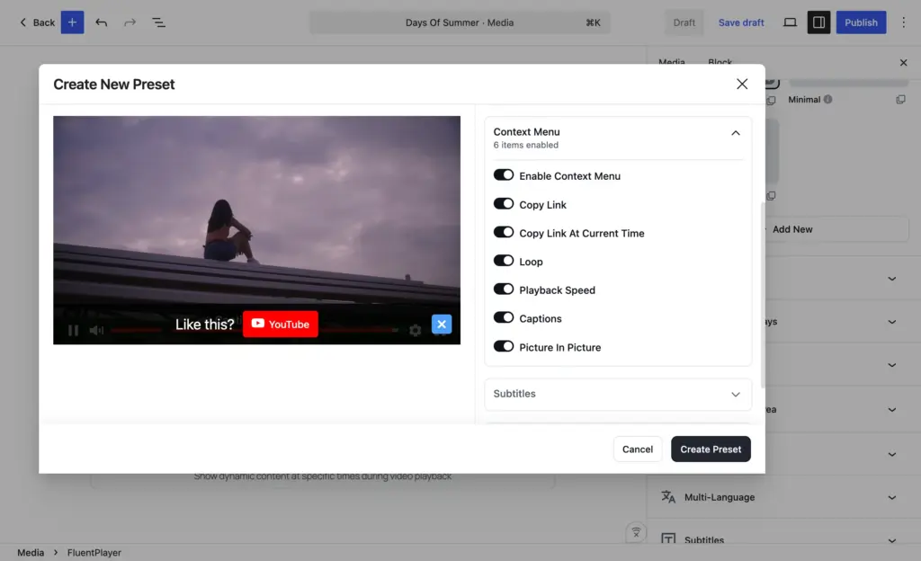Toggle the Picture In Picture switch
The height and width of the screenshot is (561, 921).
tap(504, 346)
